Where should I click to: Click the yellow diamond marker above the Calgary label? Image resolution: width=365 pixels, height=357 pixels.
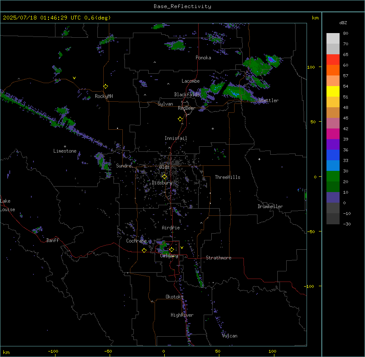[171, 250]
